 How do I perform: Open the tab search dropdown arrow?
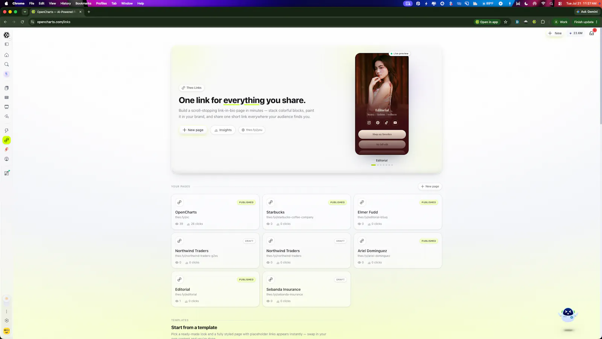25,12
